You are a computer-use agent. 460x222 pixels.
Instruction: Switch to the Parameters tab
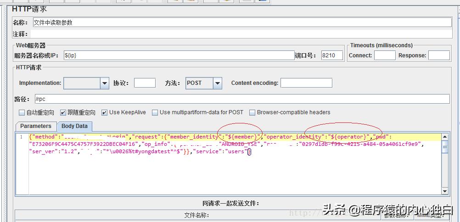coord(36,126)
